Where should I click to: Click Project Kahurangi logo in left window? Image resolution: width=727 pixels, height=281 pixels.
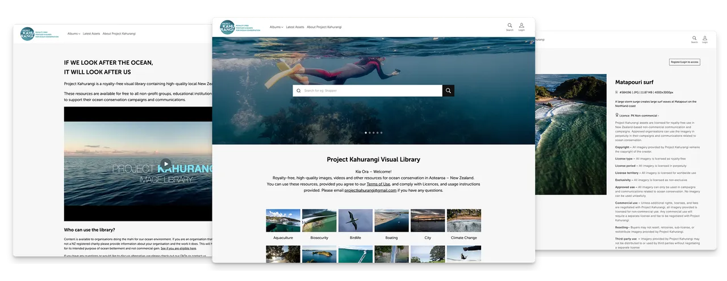[x=40, y=33]
